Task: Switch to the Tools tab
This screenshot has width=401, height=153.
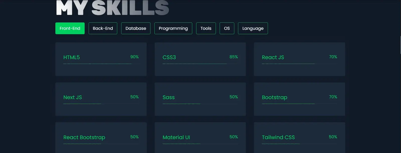Action: point(206,28)
